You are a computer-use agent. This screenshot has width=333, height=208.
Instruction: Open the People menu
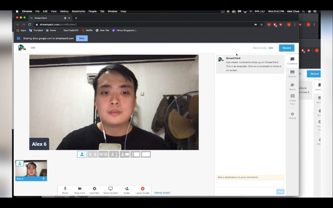click(92, 11)
